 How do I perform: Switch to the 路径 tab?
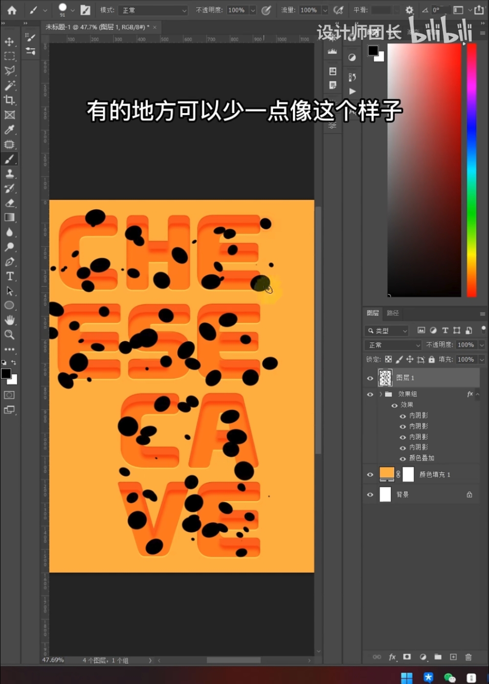(393, 313)
